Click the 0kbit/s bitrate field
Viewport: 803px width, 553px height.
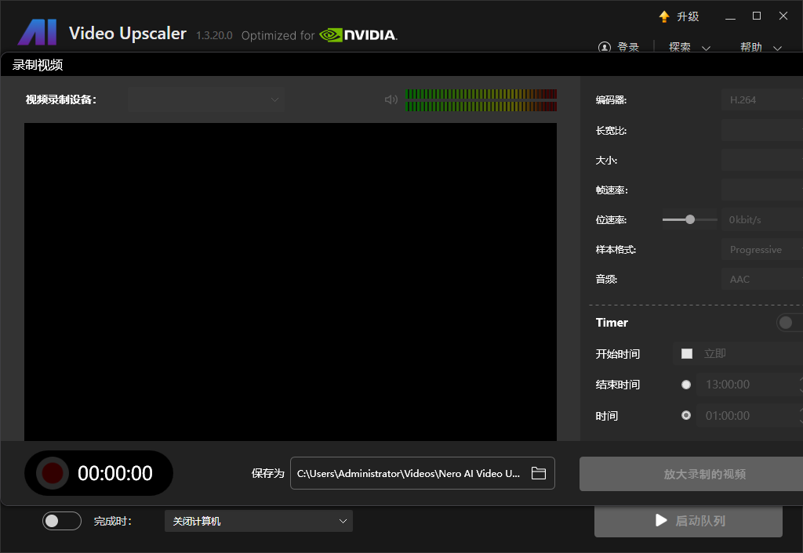(762, 220)
